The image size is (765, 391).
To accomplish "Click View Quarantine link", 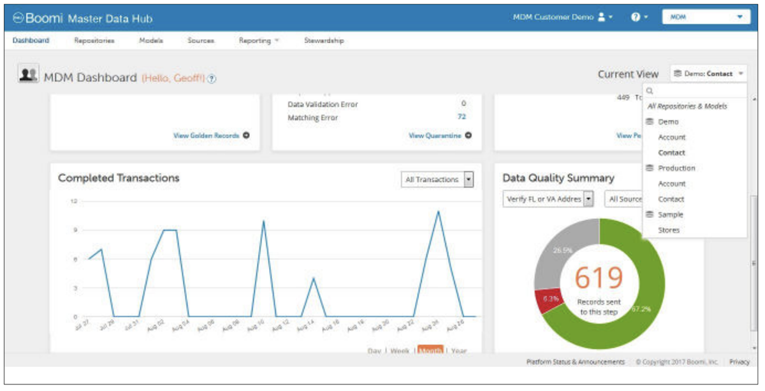I will click(435, 136).
